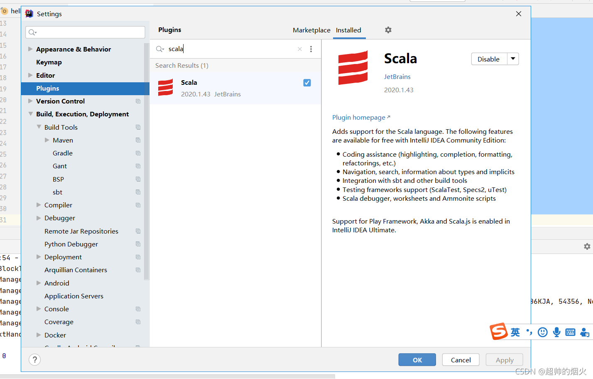Close the Settings dialog
This screenshot has height=379, width=593.
pyautogui.click(x=519, y=14)
